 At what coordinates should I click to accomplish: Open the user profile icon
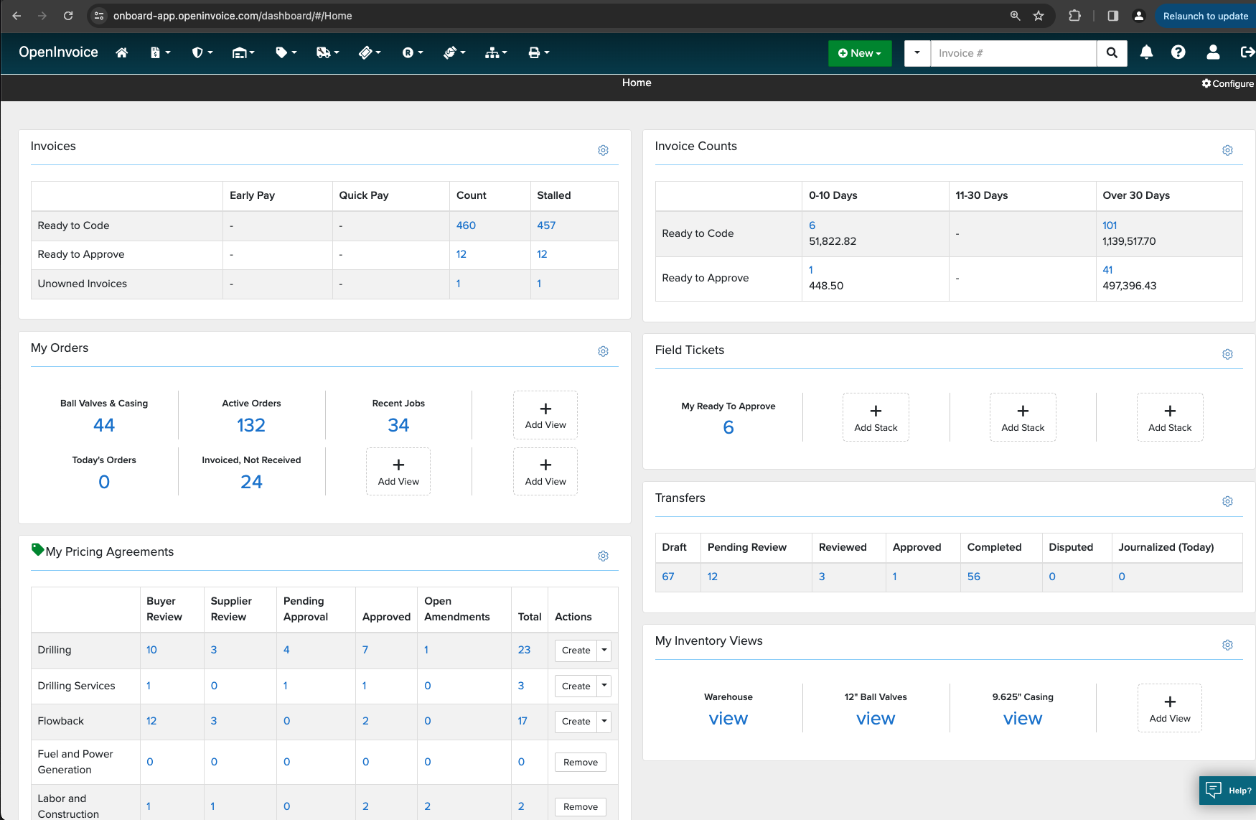[1213, 52]
